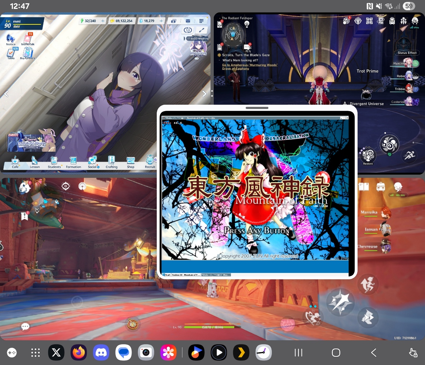Open Genshin chat speech bubble

point(25,327)
